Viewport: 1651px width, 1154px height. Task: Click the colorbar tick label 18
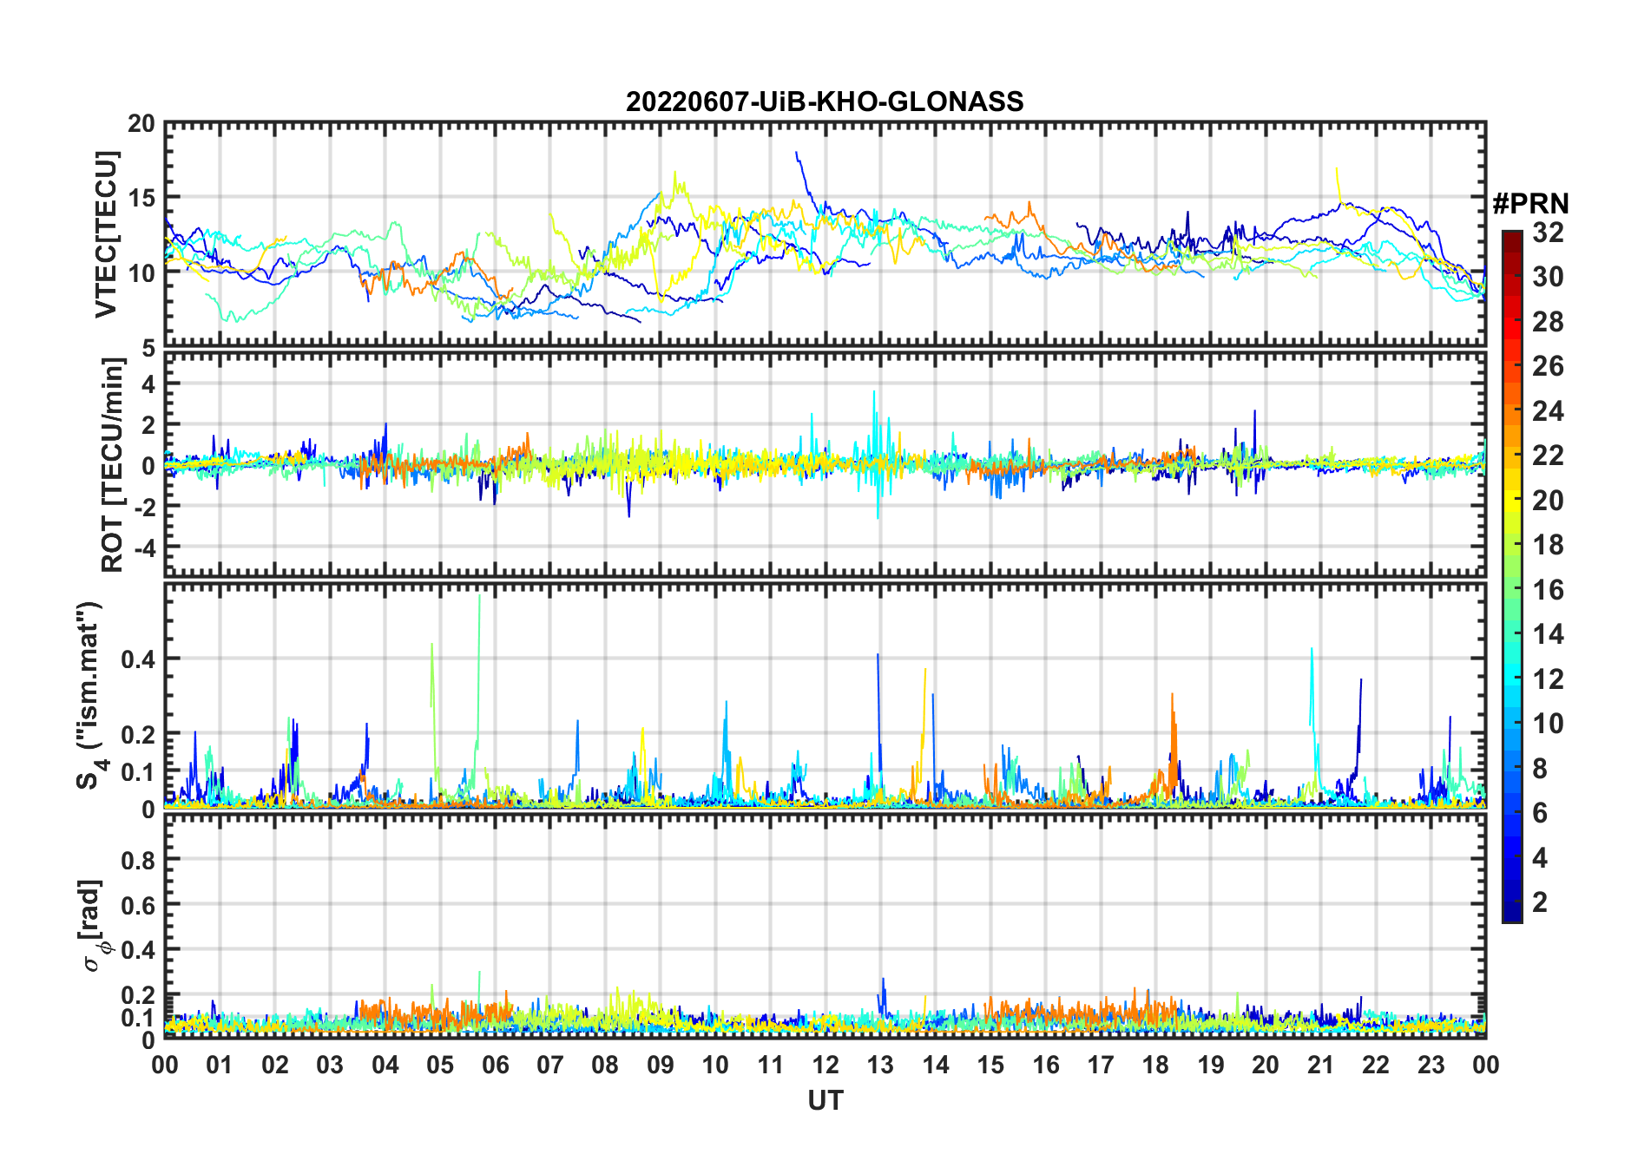click(1548, 545)
